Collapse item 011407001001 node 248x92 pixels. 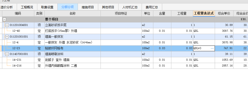(x=7, y=54)
